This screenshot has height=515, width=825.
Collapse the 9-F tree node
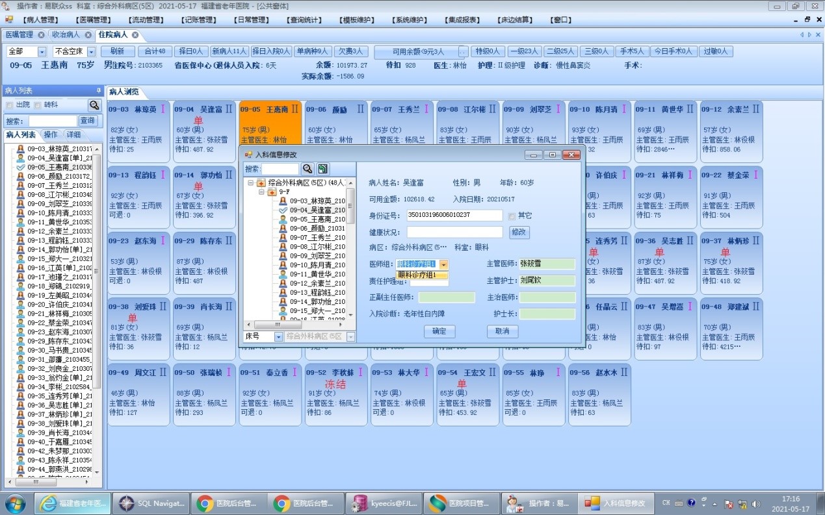click(x=261, y=192)
